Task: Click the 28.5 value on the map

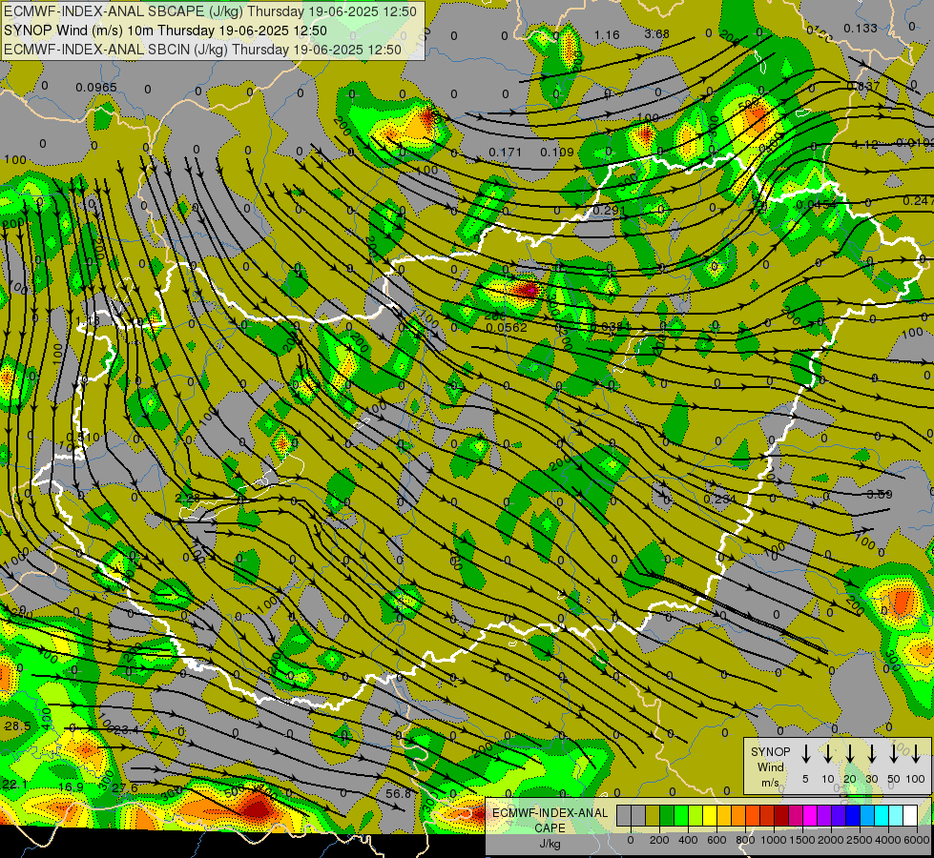Action: [x=18, y=725]
